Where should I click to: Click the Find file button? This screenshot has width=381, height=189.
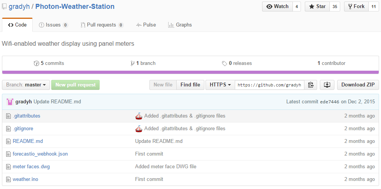[190, 85]
